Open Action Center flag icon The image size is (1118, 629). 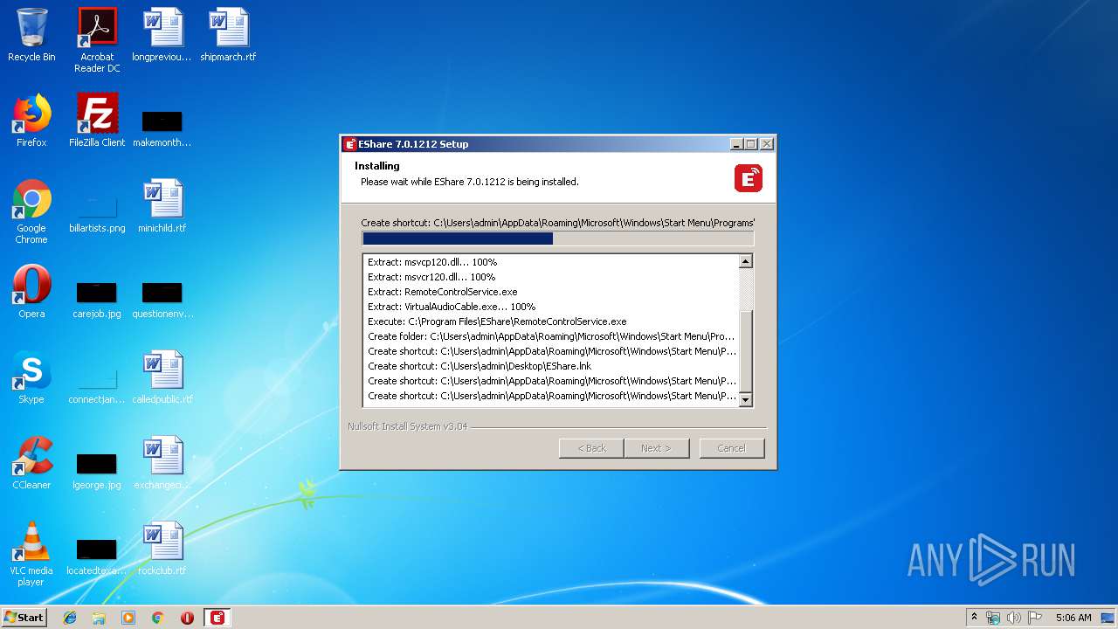point(1035,618)
